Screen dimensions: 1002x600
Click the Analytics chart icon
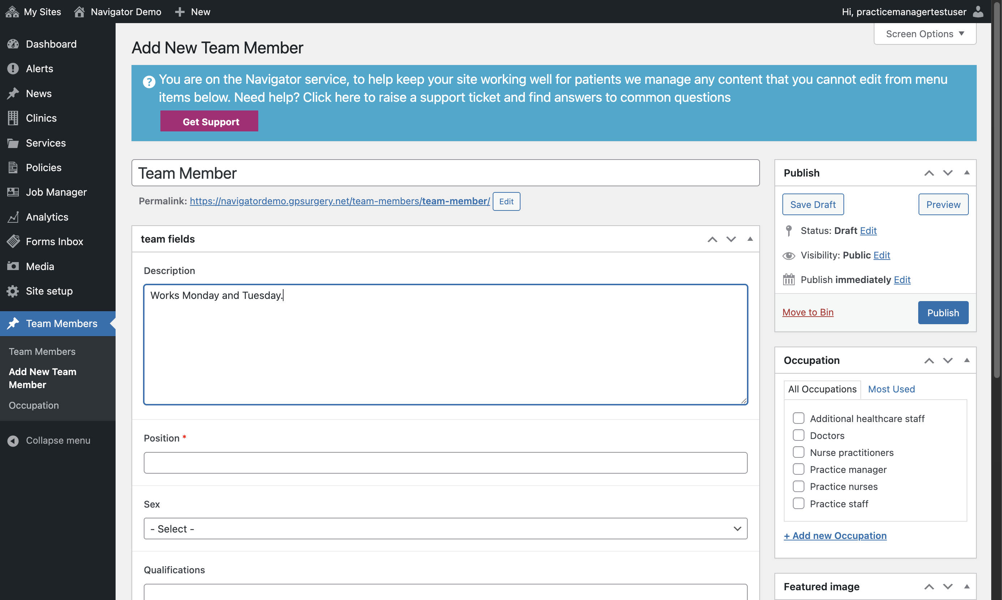[x=13, y=217]
